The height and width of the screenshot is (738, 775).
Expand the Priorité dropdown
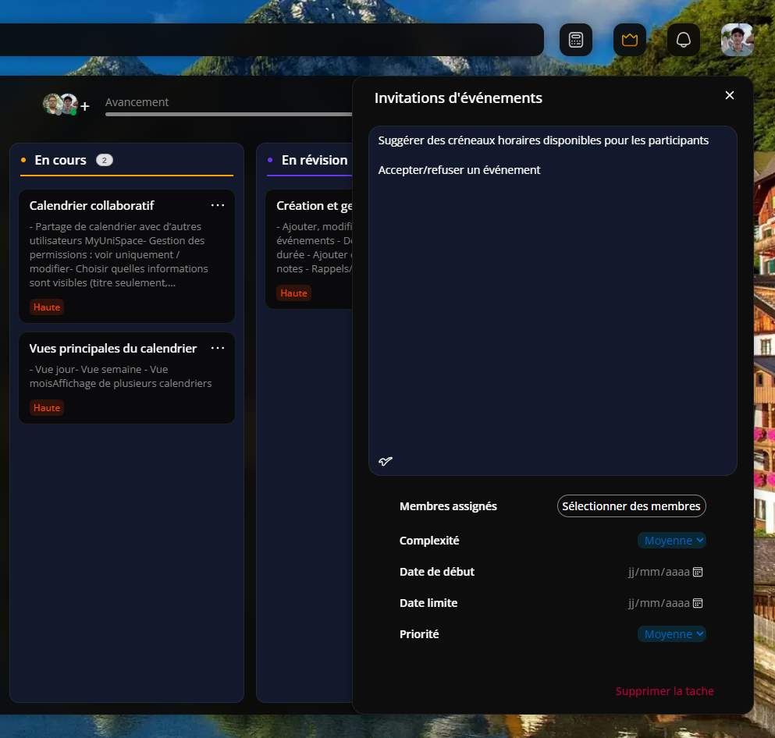[671, 634]
